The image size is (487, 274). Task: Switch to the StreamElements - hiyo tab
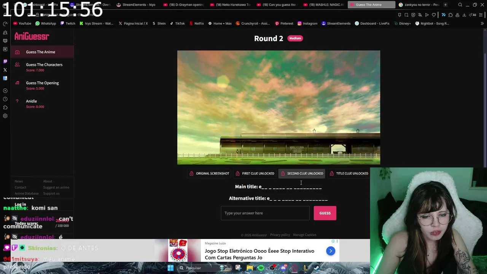136,5
